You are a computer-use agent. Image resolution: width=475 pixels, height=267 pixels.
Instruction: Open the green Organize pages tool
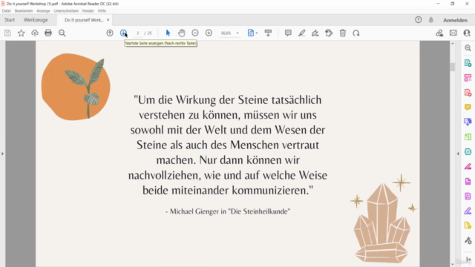[468, 136]
